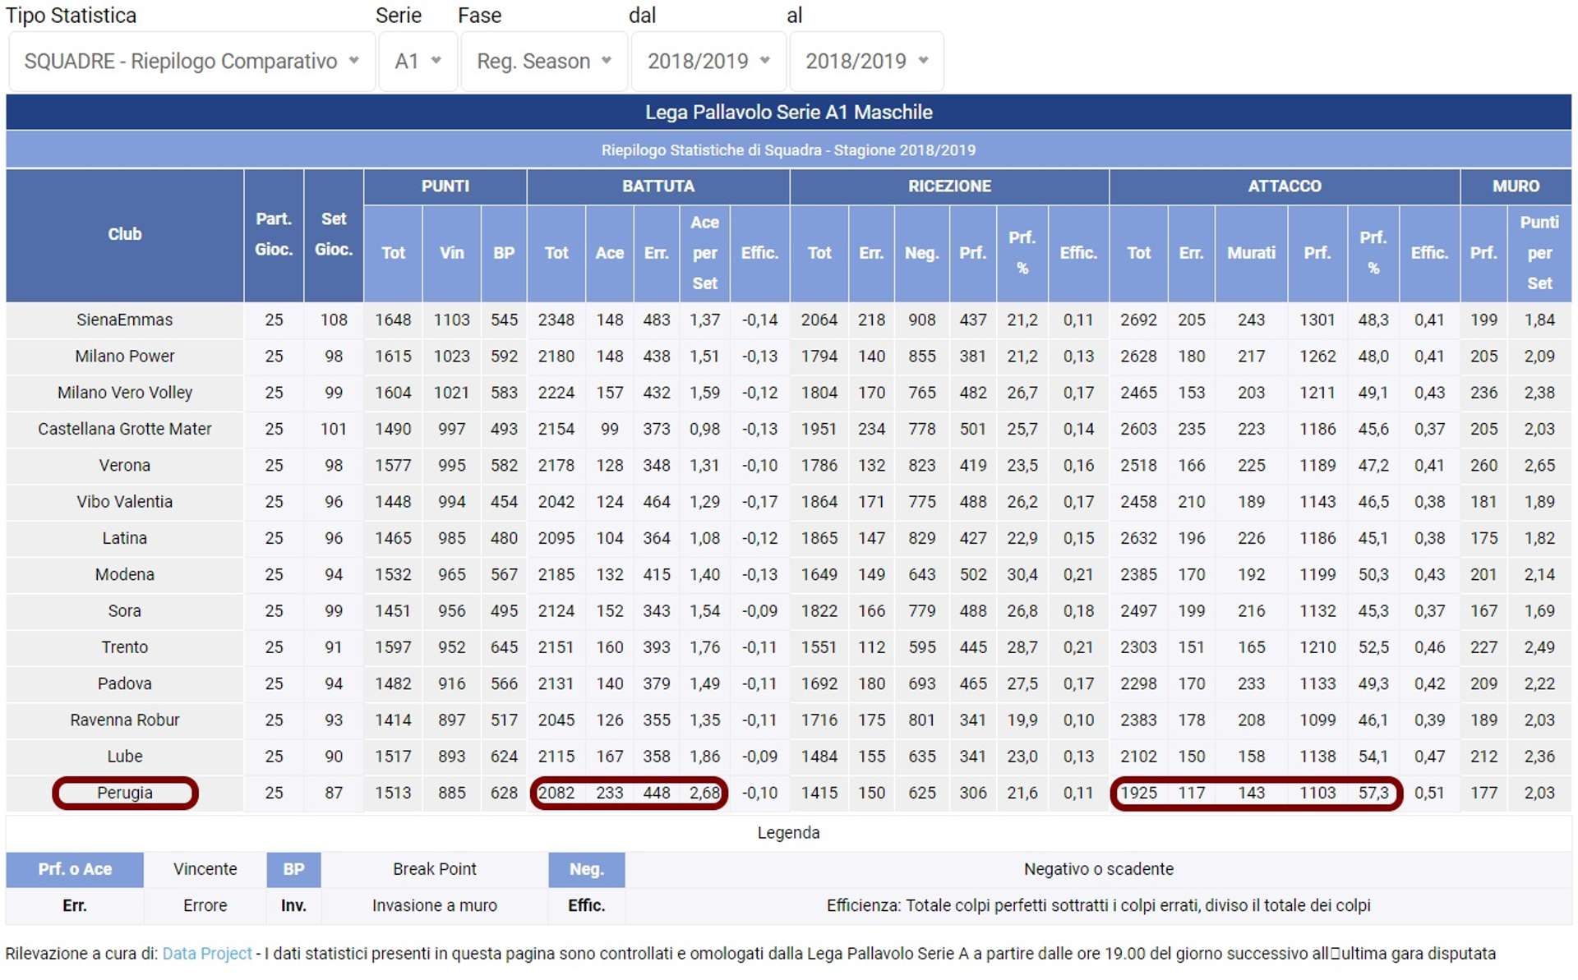Click the Murati column header under ATTACCO

[x=1251, y=253]
